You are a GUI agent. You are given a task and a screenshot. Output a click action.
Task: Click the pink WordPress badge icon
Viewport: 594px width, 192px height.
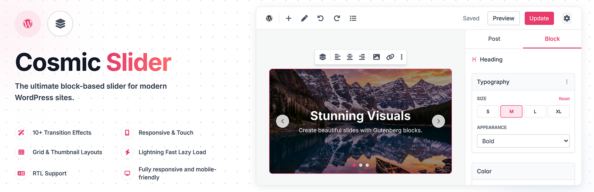click(27, 24)
